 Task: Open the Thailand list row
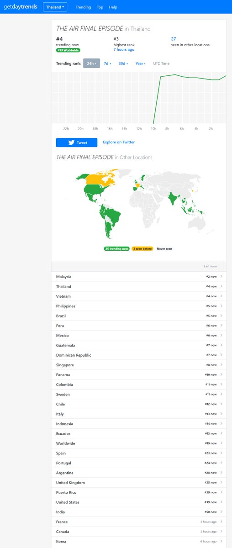pos(139,286)
